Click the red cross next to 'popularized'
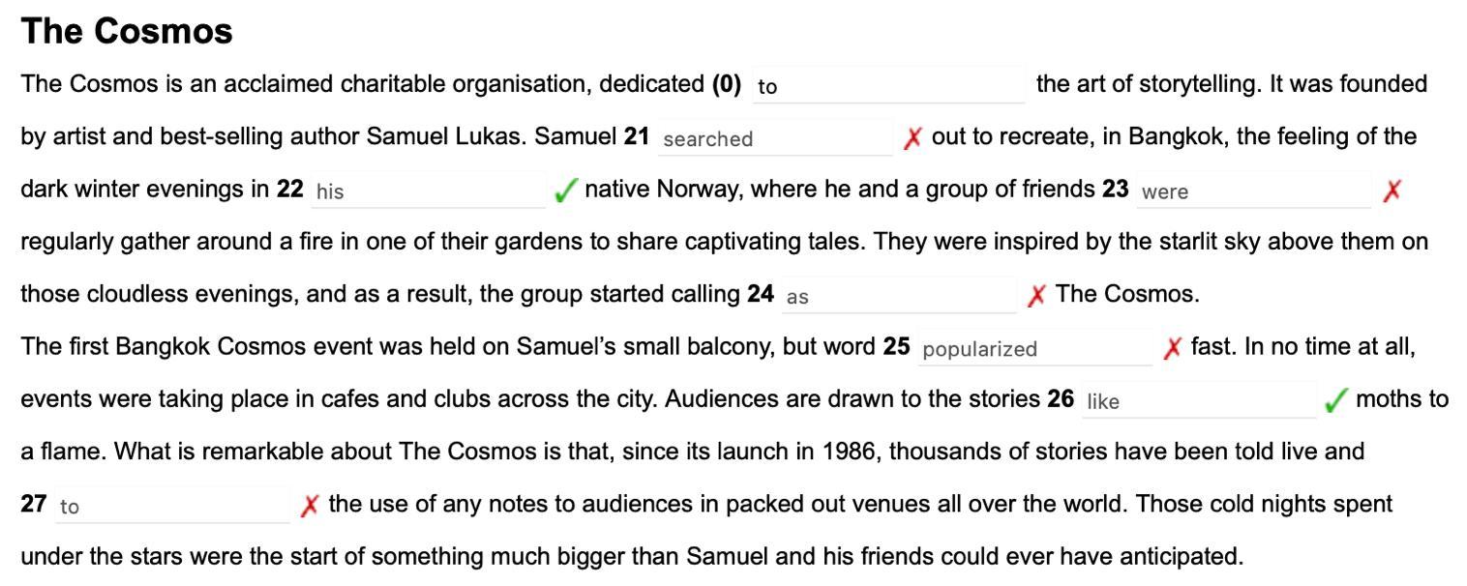The width and height of the screenshot is (1467, 586). (x=1172, y=348)
